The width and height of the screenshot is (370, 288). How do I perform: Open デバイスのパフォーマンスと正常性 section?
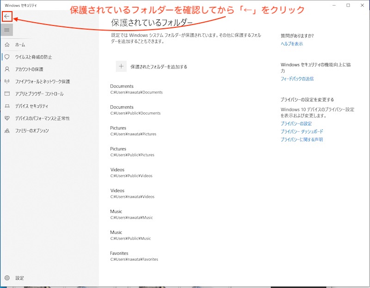point(43,118)
